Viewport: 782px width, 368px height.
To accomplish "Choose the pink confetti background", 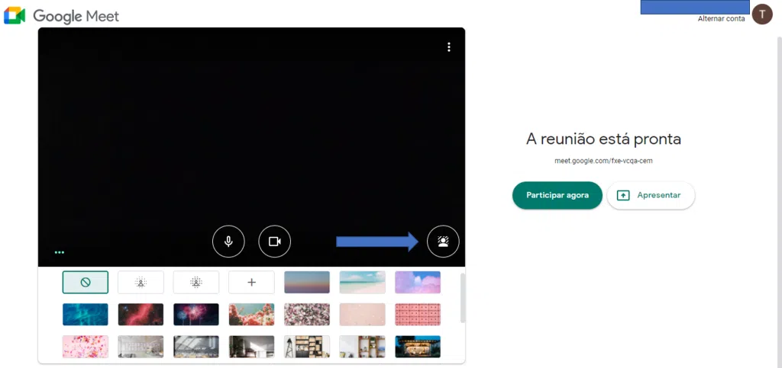I will (86, 347).
